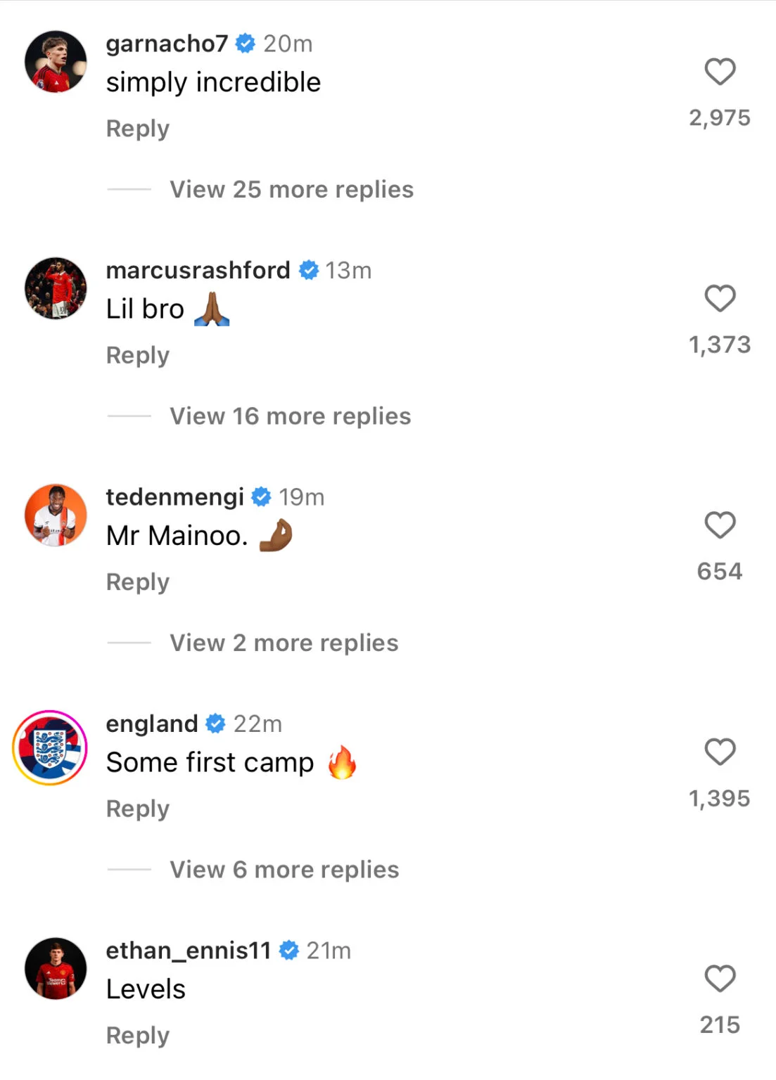The width and height of the screenshot is (776, 1080).
Task: Like garnacho7's comment with the heart
Action: [720, 72]
